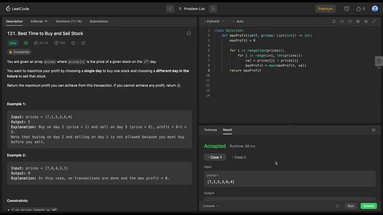Upvote the problem with thumbs-up
Image resolution: width=383 pixels, height=215 pixels.
(36, 43)
